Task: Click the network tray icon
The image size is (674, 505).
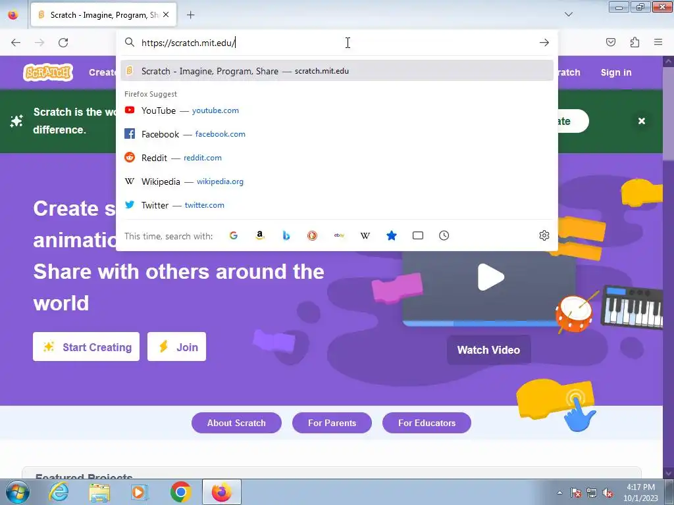Action: tap(592, 493)
